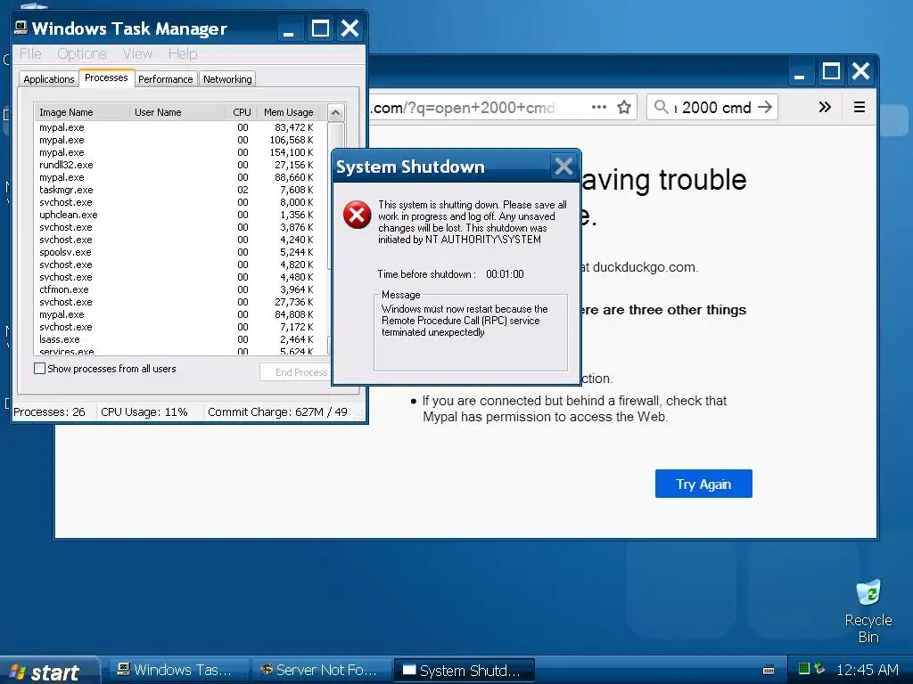
Task: Minimize the Windows Task Manager window
Action: (288, 28)
